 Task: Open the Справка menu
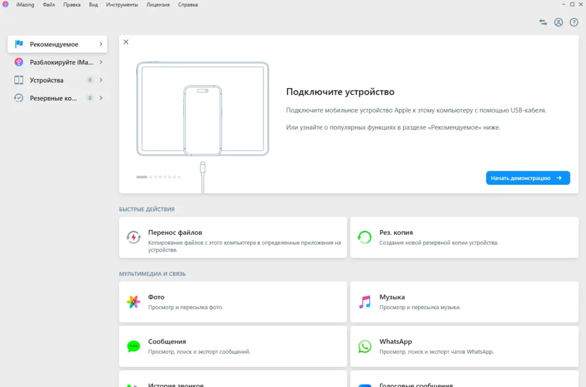pyautogui.click(x=188, y=5)
